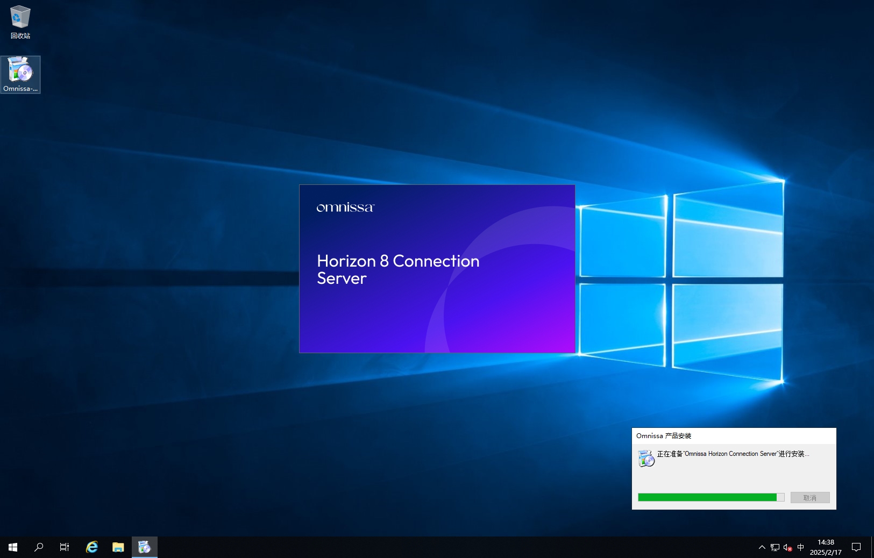
Task: Click the Horizon 8 Connection Server splash text
Action: (x=397, y=269)
